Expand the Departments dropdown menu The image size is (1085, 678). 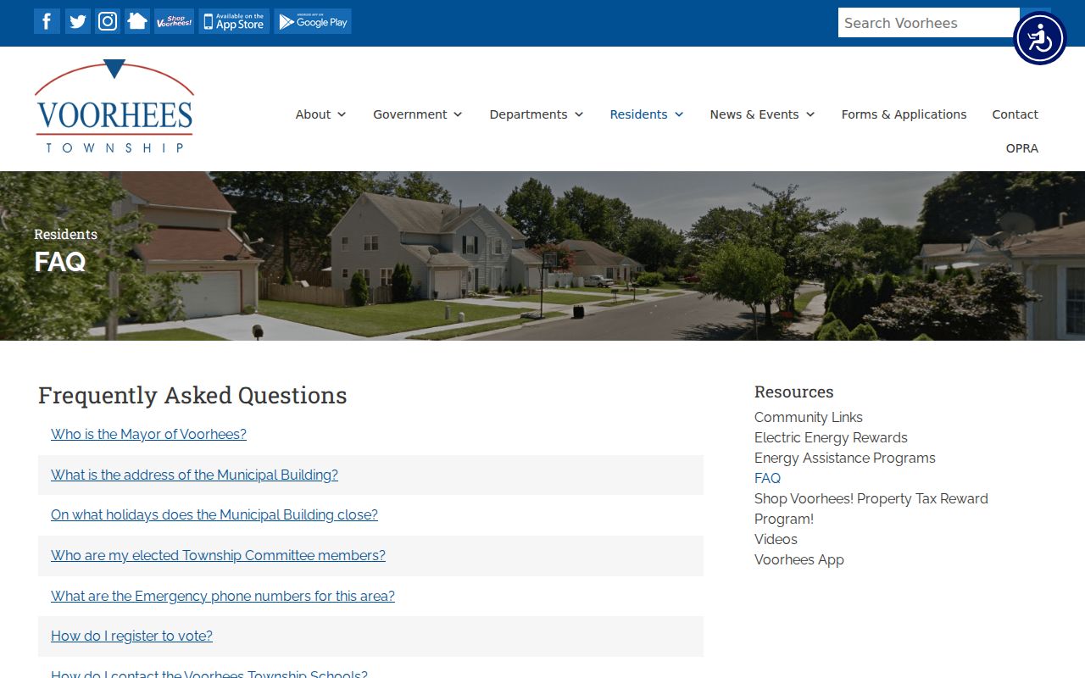[536, 114]
